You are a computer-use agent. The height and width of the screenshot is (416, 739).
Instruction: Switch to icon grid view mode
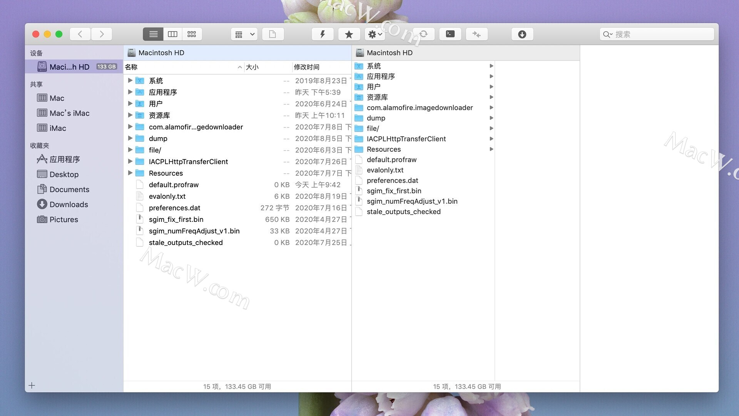pyautogui.click(x=192, y=34)
